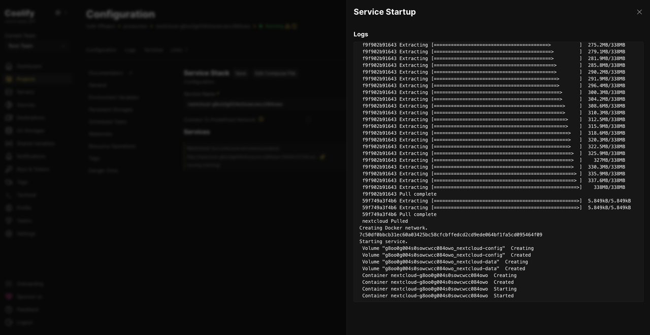
Task: Select the log line showing 327MB/338MB
Action: pyautogui.click(x=494, y=160)
